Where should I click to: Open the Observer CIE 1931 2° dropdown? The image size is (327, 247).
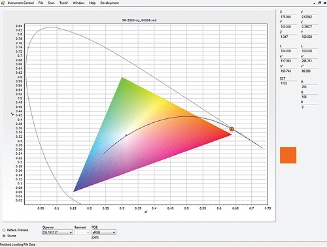tap(58, 233)
